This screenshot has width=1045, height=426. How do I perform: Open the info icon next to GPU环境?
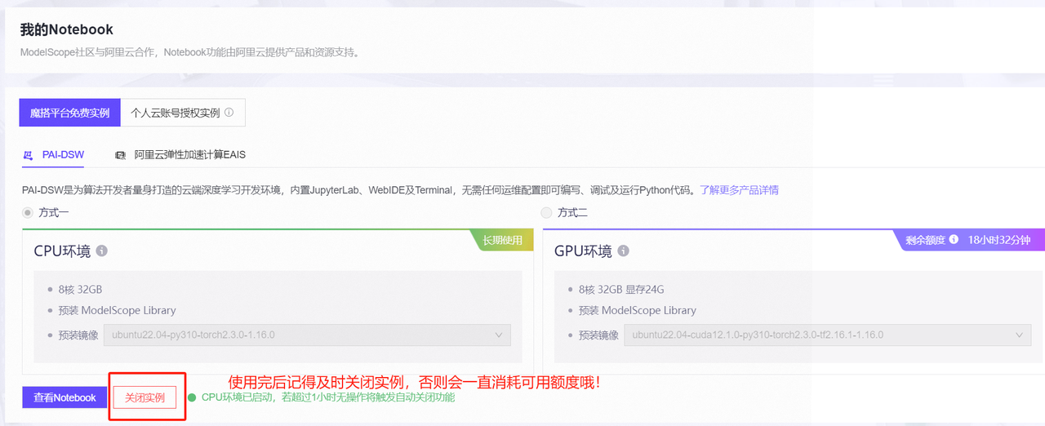click(623, 251)
